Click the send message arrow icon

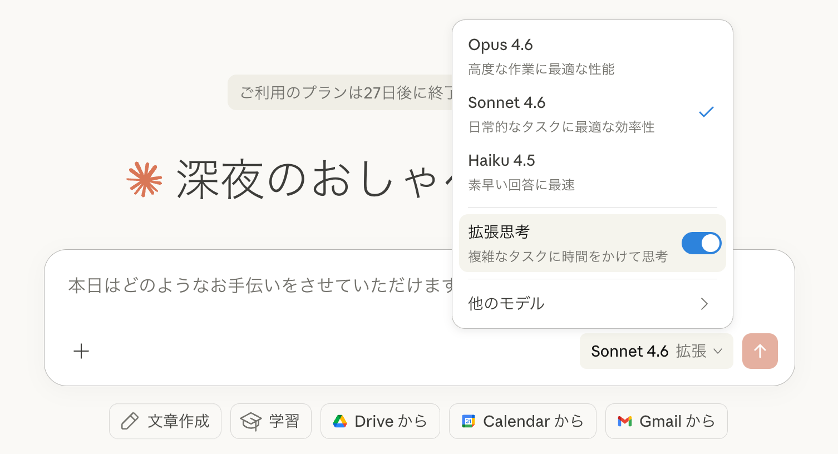pyautogui.click(x=760, y=351)
